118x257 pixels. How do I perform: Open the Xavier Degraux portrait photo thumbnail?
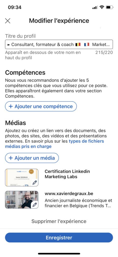22,200
